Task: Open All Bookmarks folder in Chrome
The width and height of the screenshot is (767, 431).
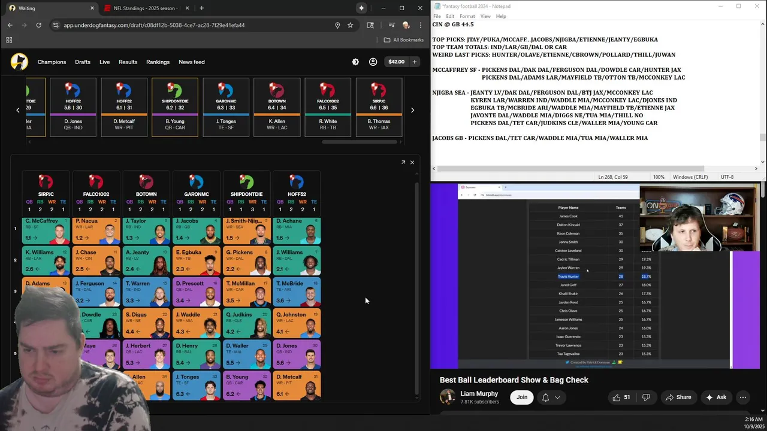Action: pos(404,40)
